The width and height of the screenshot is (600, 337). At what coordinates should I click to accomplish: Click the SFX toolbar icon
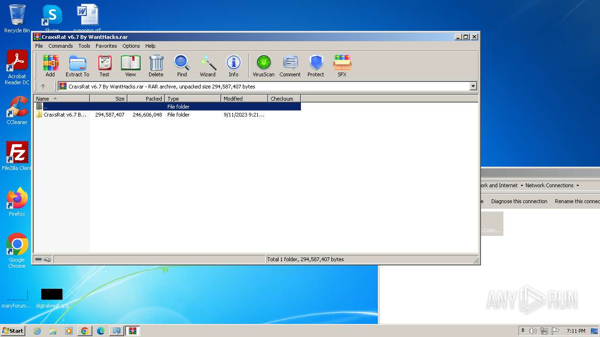[342, 66]
